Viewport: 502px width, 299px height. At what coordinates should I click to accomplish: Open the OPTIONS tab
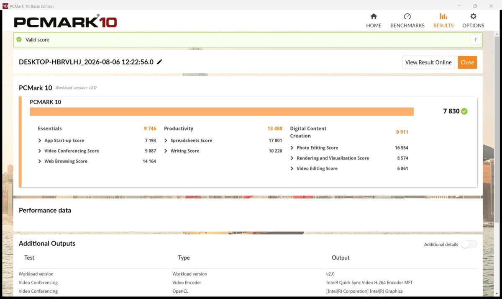tap(473, 21)
